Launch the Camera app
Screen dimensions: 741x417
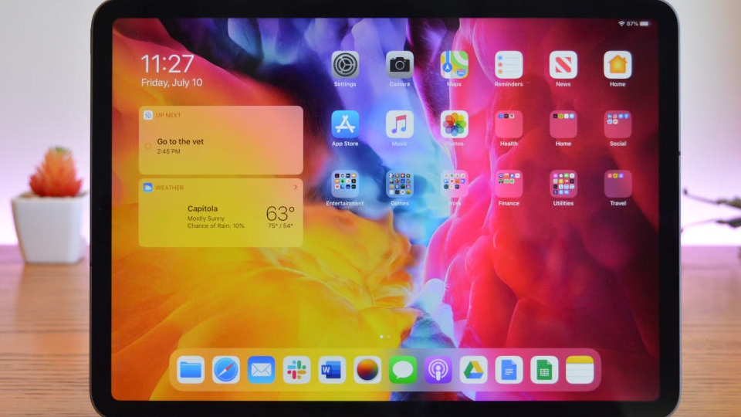400,65
